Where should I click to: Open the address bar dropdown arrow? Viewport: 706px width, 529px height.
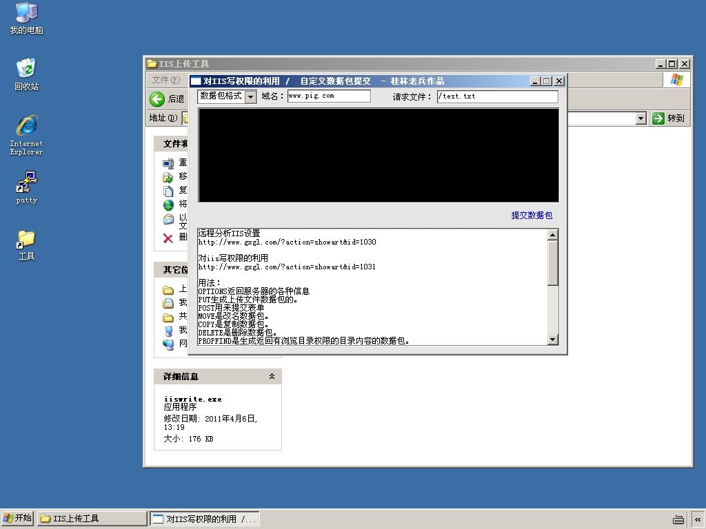[x=641, y=118]
